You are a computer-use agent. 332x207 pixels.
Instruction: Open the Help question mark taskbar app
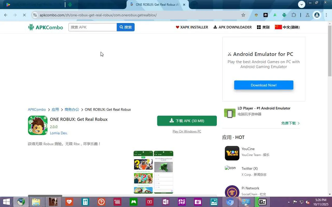(x=101, y=202)
